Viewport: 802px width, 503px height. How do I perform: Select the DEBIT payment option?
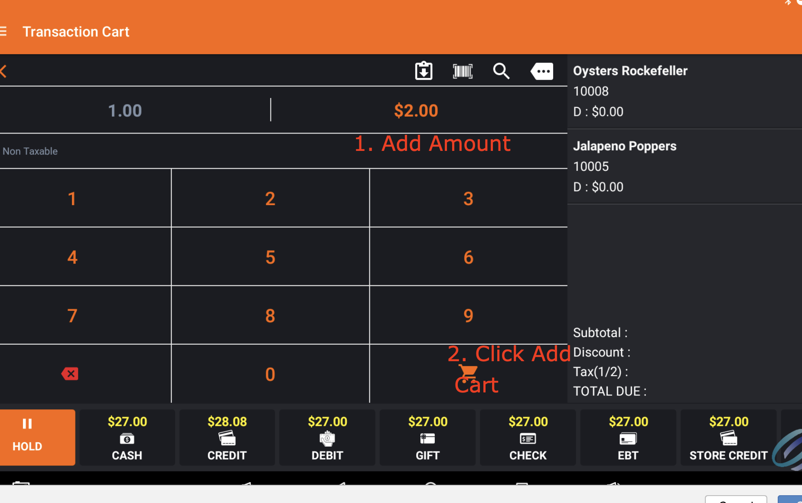tap(327, 437)
